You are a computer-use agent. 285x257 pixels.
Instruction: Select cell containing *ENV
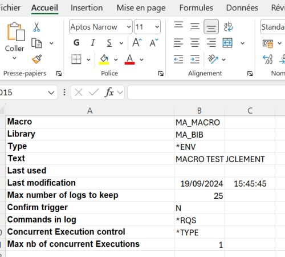(199, 147)
